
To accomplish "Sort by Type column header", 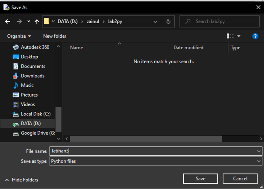I will (x=235, y=48).
